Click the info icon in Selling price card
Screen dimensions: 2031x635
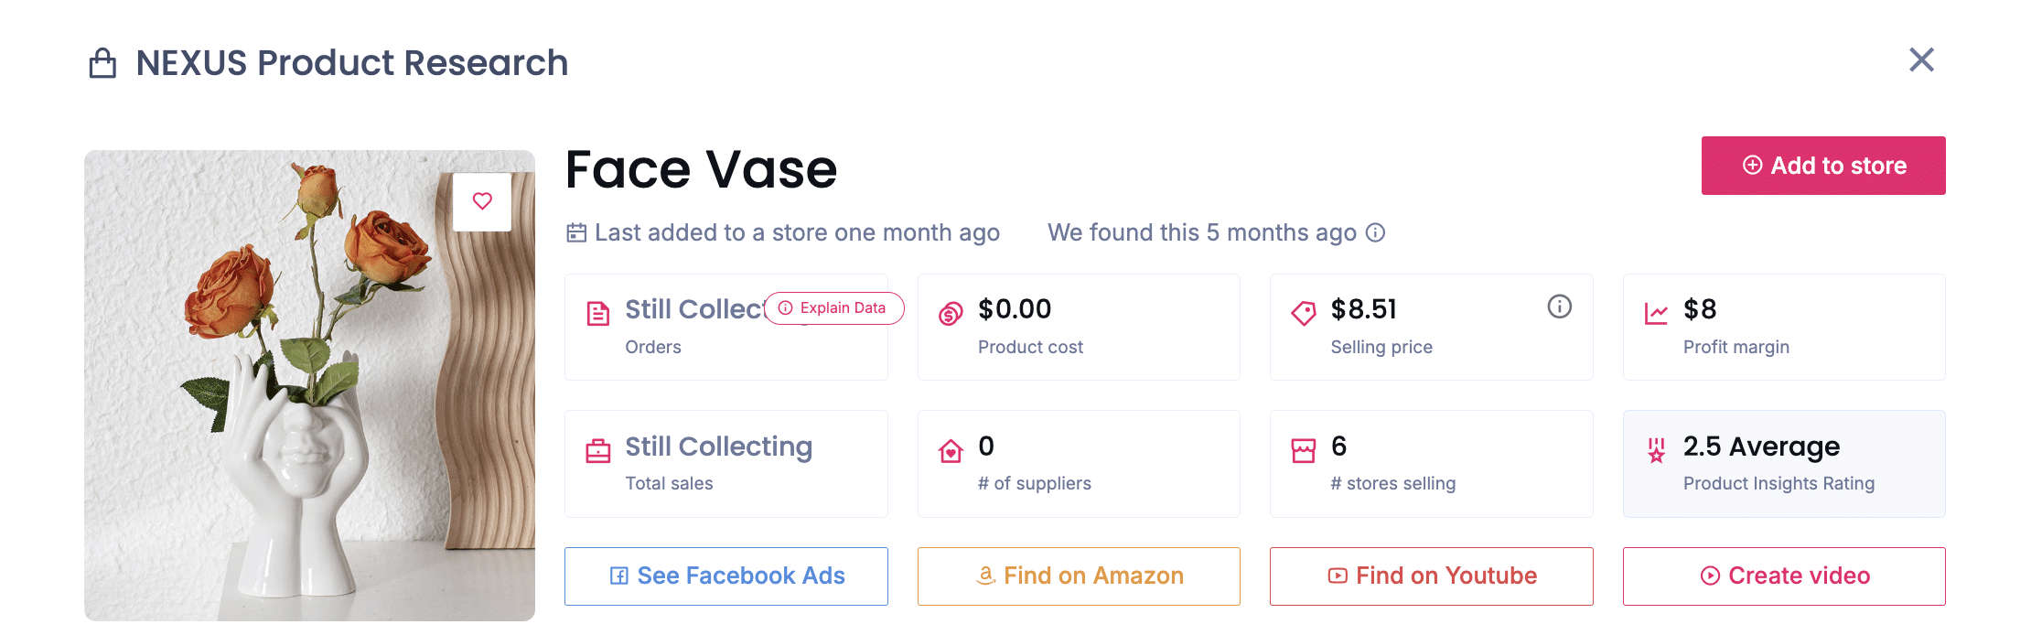[x=1559, y=307]
